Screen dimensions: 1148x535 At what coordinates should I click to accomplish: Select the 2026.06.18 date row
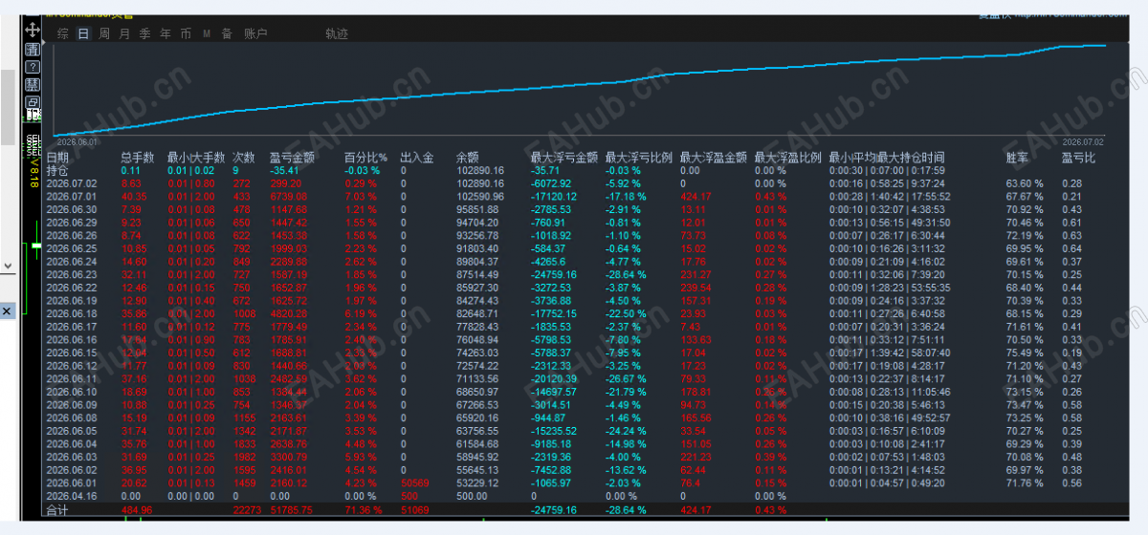coord(72,313)
